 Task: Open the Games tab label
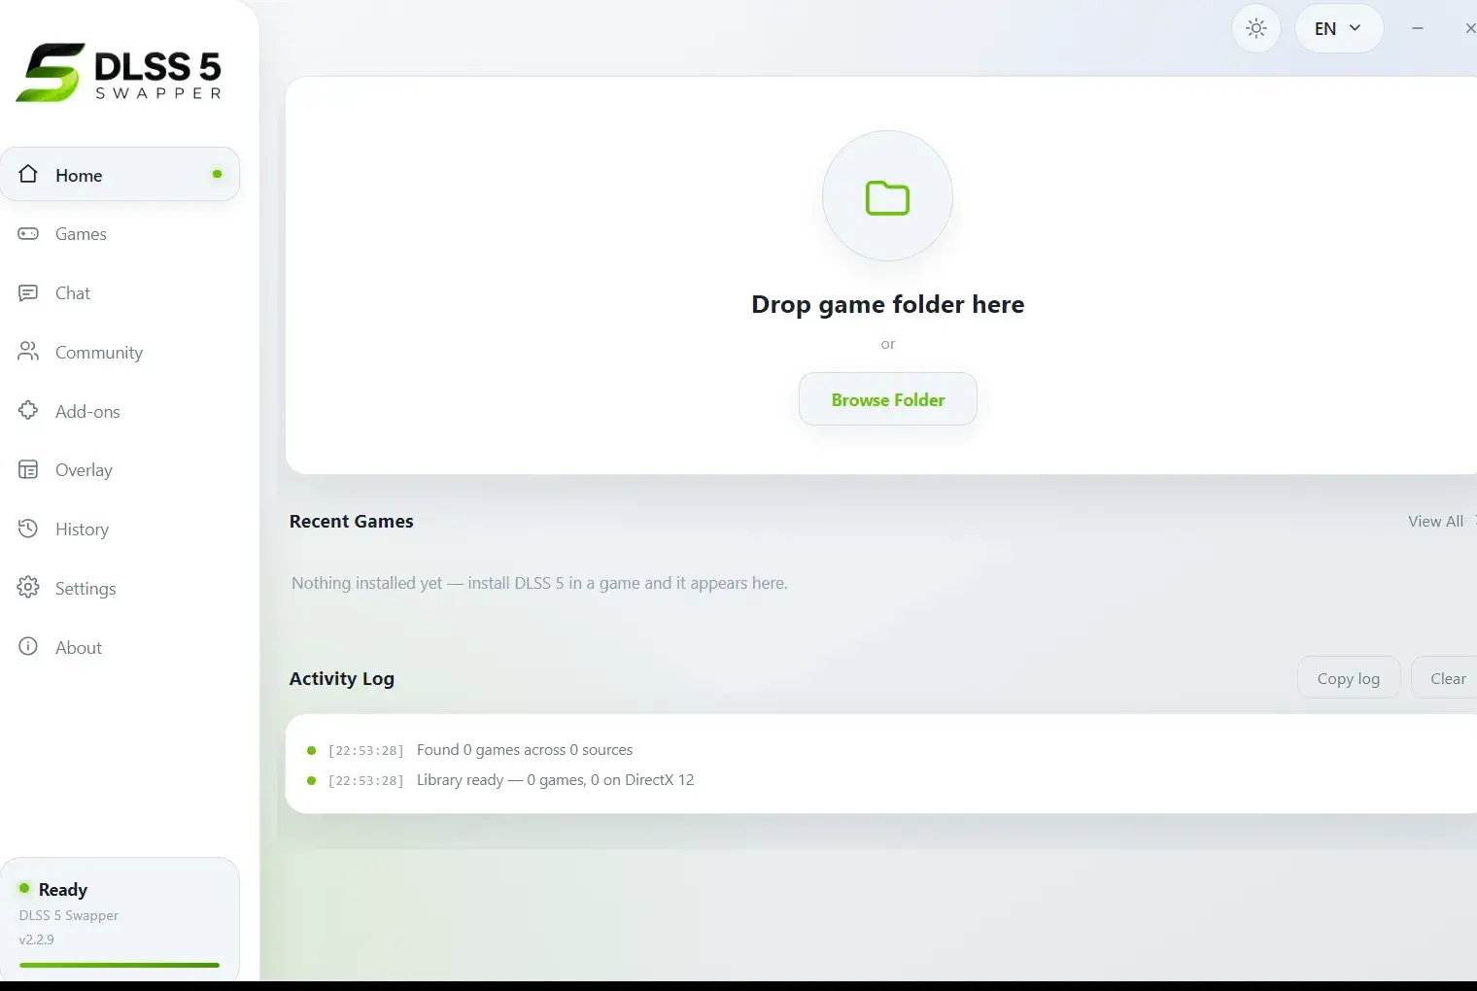click(x=81, y=234)
